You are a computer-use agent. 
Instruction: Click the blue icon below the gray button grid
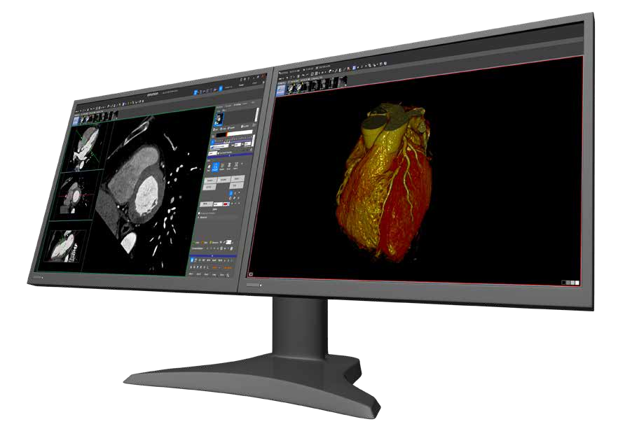[x=231, y=193]
